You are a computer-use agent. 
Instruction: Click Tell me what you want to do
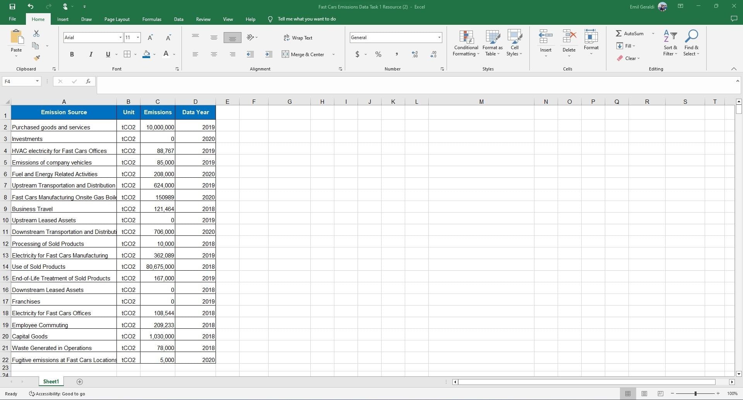tap(307, 19)
